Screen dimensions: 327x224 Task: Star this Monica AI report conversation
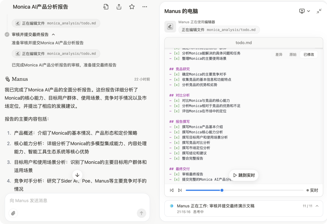pos(132,7)
